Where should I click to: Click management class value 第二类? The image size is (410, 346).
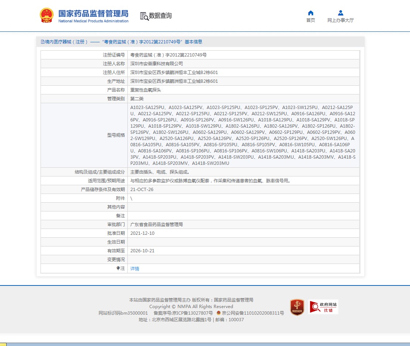tap(137, 99)
